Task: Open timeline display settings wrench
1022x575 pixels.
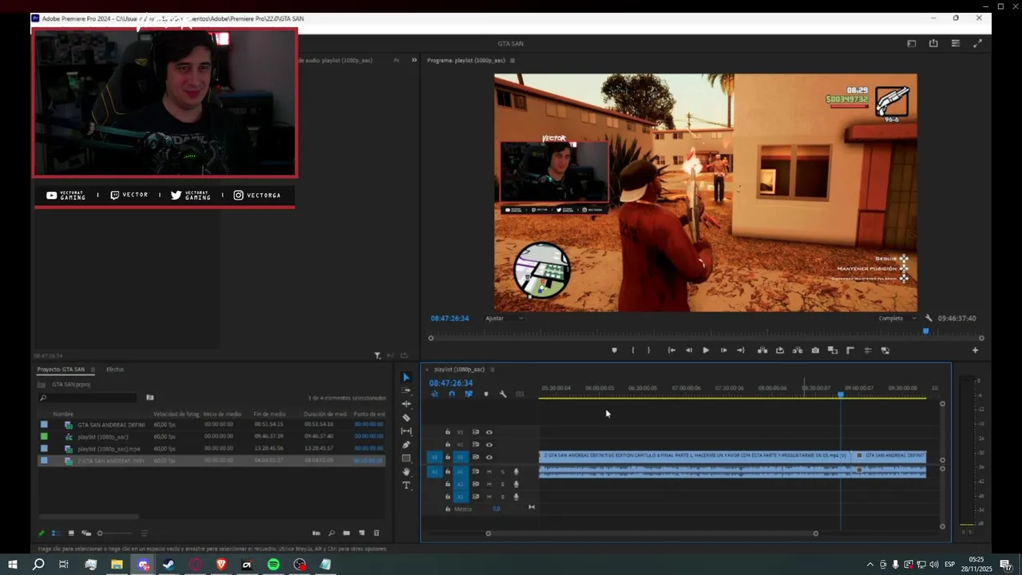Action: click(x=503, y=394)
